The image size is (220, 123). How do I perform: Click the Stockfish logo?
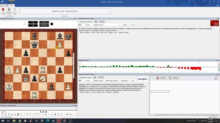click(142, 79)
